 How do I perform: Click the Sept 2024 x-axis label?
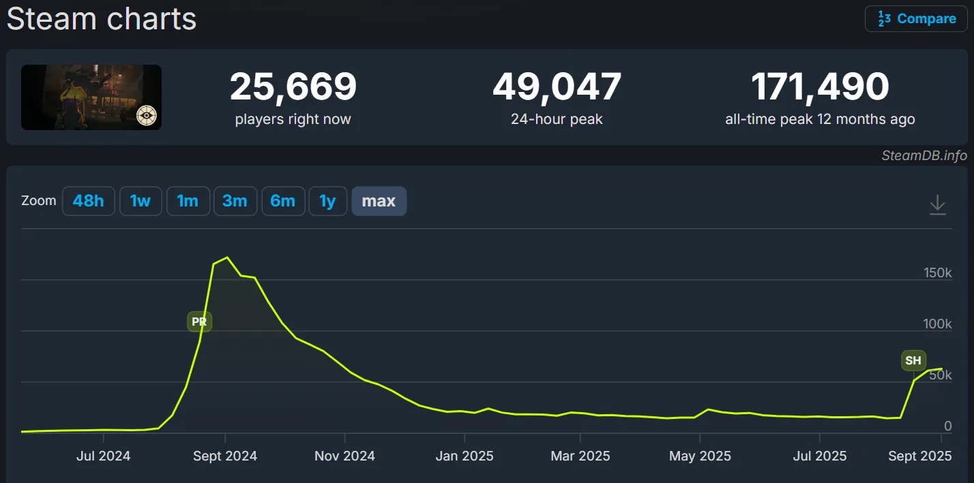coord(225,456)
